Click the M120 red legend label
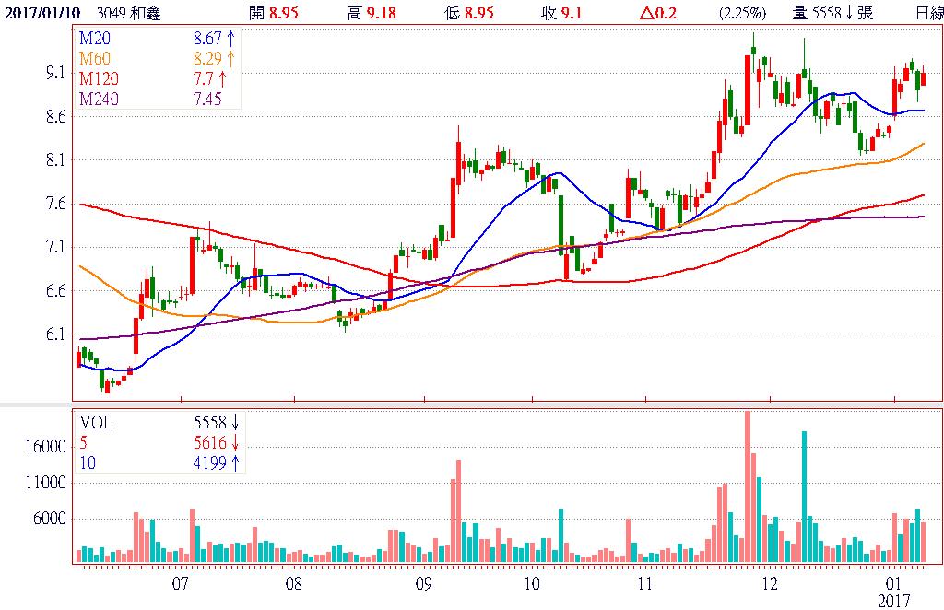The image size is (944, 610). [98, 76]
